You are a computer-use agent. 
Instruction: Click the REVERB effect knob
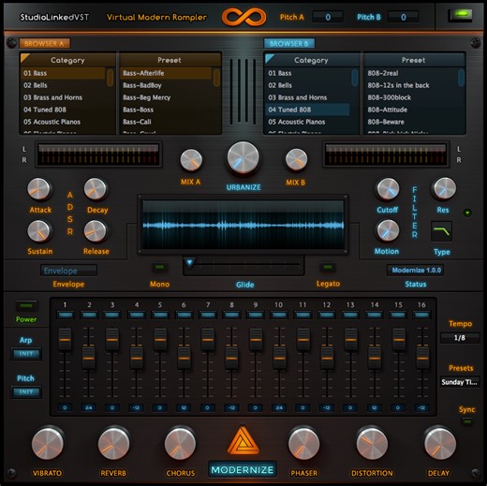pos(113,444)
